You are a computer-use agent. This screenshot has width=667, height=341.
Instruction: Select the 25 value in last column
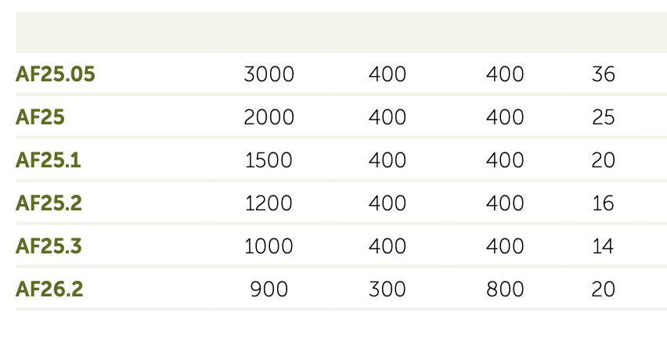tap(604, 117)
